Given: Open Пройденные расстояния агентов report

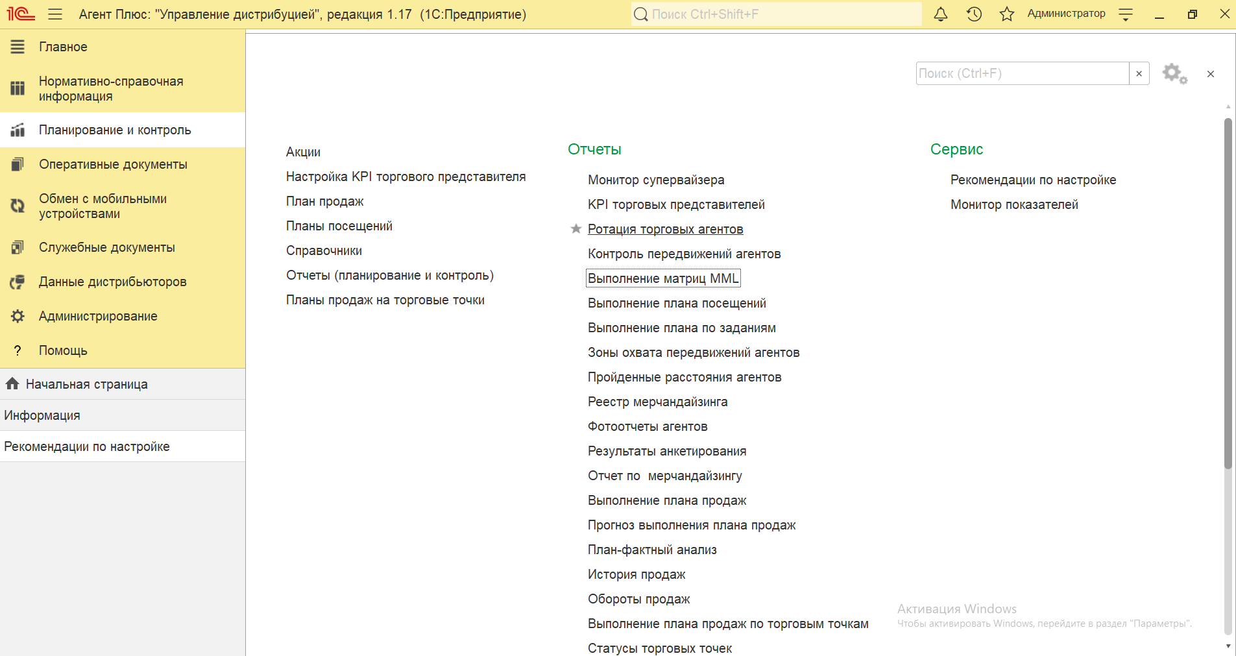Looking at the screenshot, I should point(685,377).
